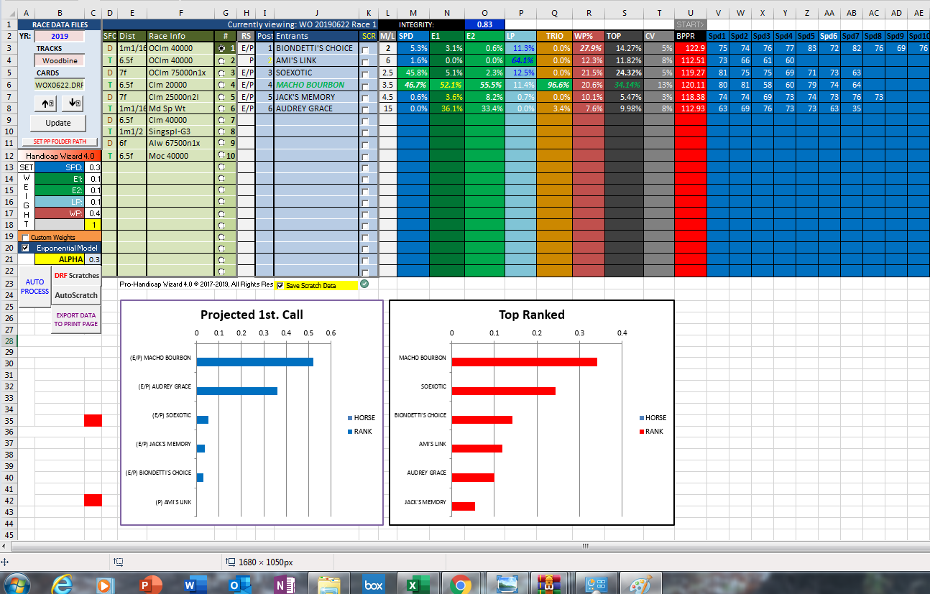Click the down-arrow card navigation button
The image size is (930, 594).
click(x=72, y=103)
